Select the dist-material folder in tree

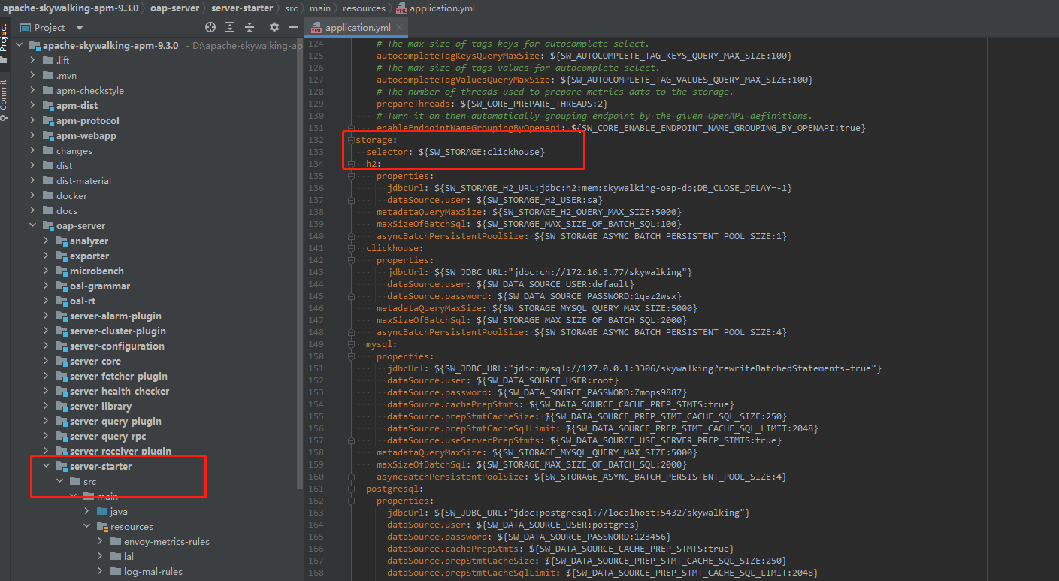point(83,180)
